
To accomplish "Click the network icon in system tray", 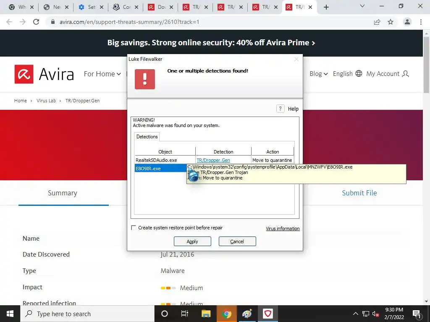I will point(366,314).
